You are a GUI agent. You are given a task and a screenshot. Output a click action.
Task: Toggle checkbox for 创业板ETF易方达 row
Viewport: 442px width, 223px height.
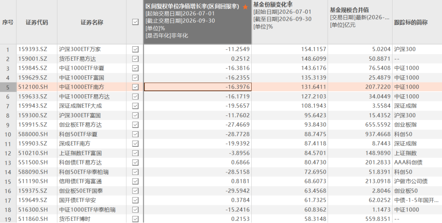135,125
